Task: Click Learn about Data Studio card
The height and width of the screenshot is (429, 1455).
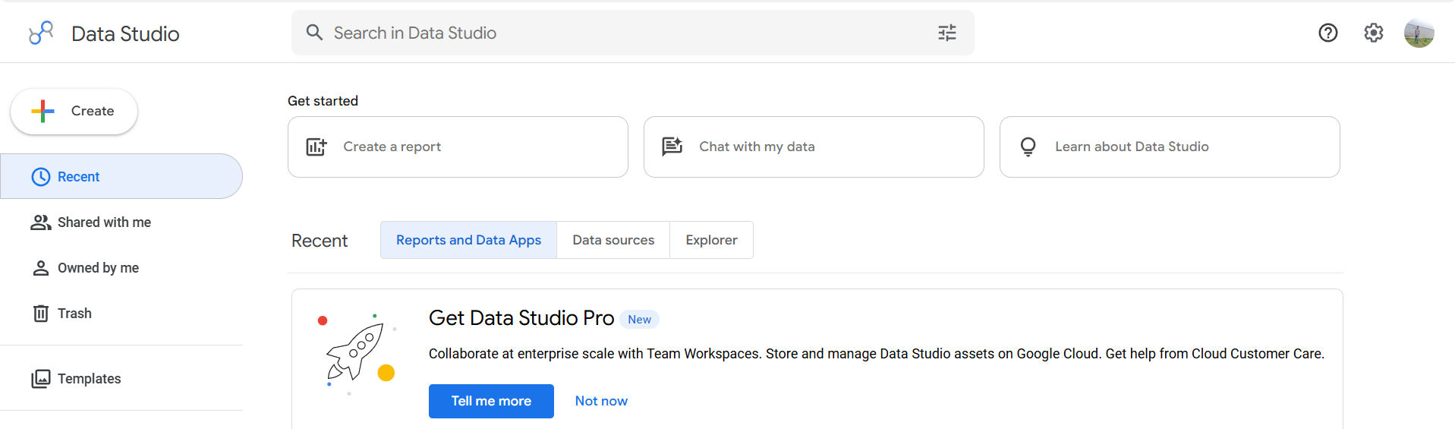Action: point(1170,147)
